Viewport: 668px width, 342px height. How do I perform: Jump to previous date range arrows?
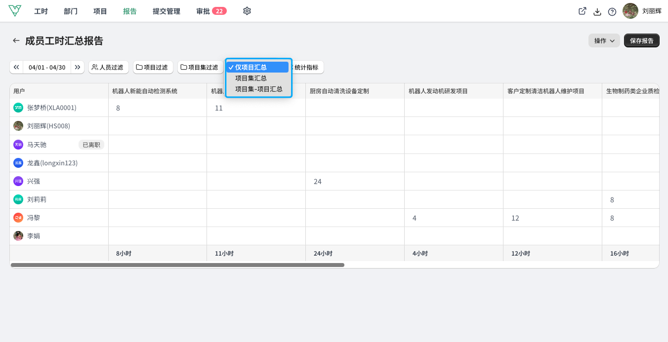click(16, 67)
